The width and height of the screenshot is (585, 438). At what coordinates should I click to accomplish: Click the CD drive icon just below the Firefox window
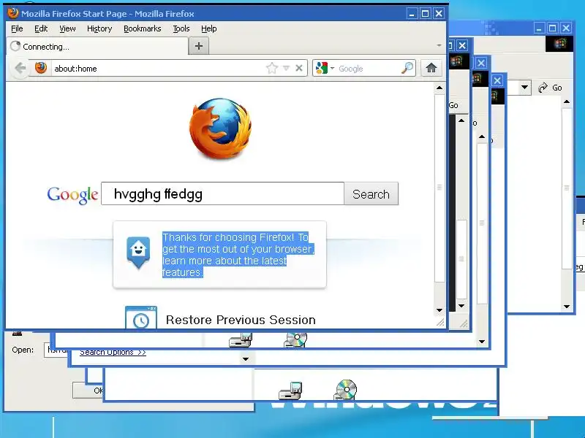(295, 339)
